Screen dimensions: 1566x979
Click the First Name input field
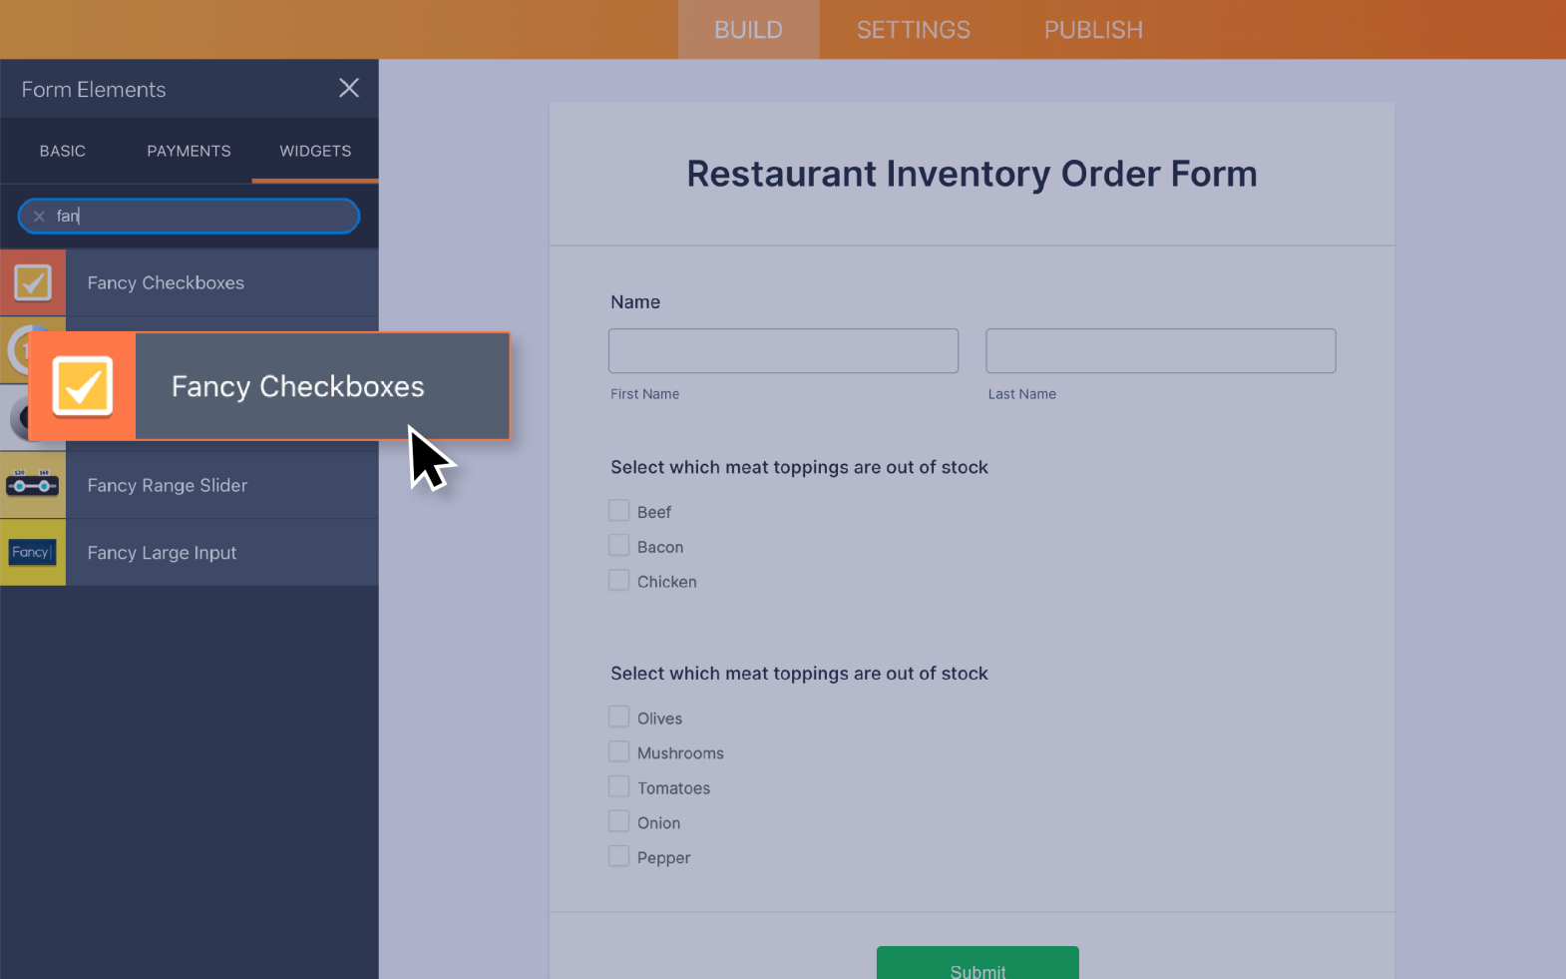point(783,351)
